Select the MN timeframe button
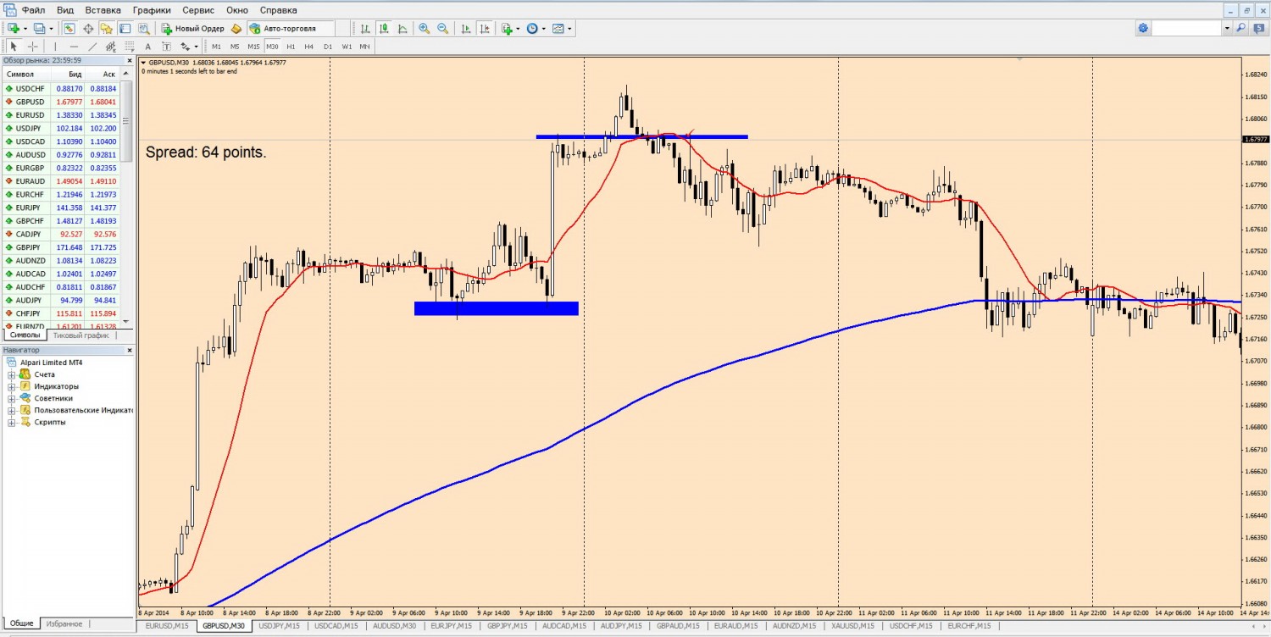This screenshot has height=637, width=1271. [364, 47]
